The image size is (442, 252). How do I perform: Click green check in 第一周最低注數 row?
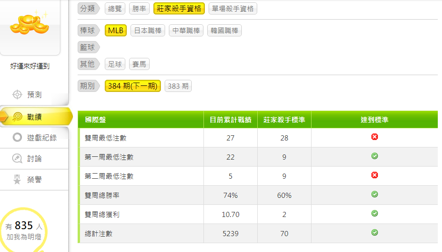374,156
